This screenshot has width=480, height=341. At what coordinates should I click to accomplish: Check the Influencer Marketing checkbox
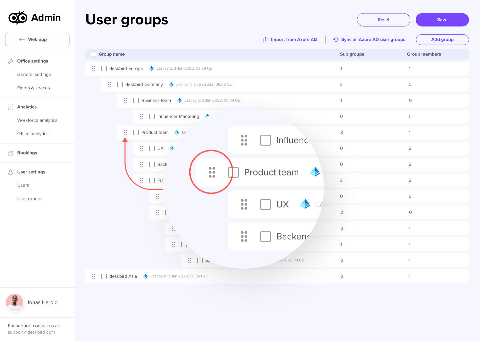152,116
